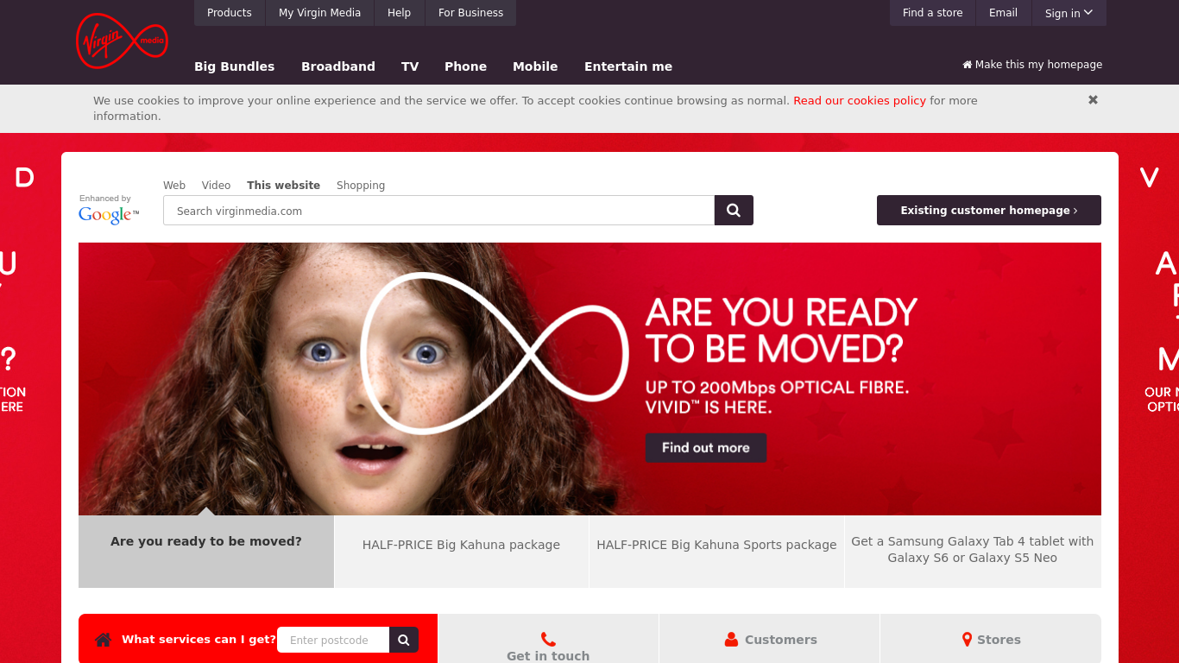
Task: Select the Web search tab
Action: tap(174, 186)
